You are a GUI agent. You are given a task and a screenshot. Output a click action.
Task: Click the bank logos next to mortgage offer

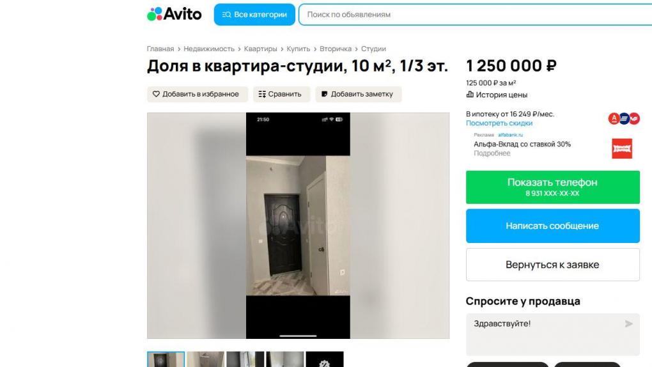click(624, 118)
